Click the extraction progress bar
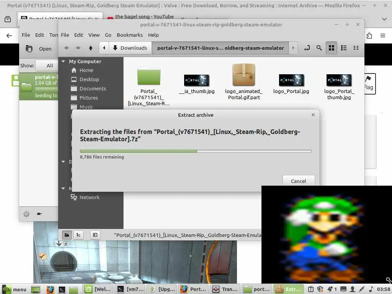 pos(196,151)
